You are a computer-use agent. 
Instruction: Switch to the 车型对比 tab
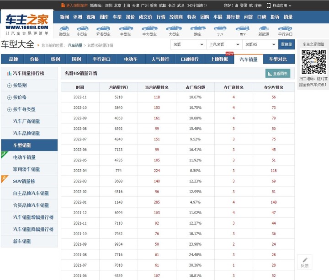point(278,59)
